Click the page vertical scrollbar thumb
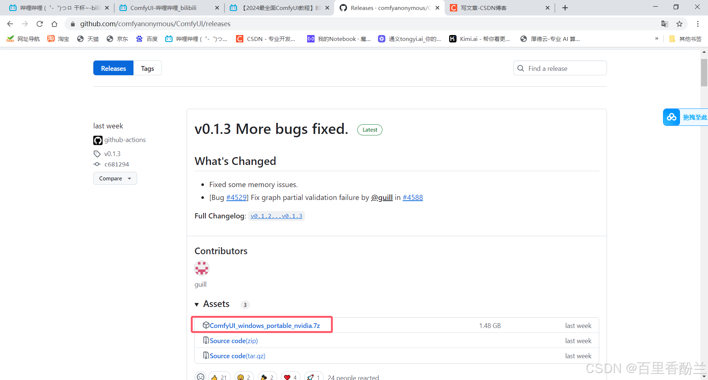The height and width of the screenshot is (380, 708). coord(704,72)
